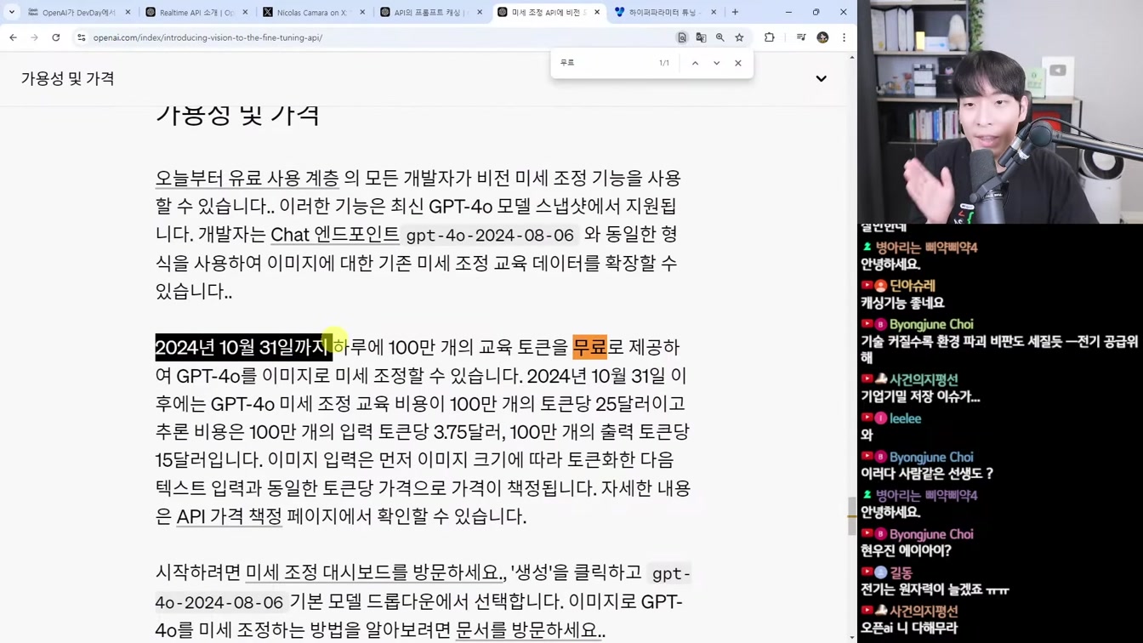
Task: Click the gpt-4o-2024-08-06 code snippet in the first paragraph
Action: click(490, 236)
